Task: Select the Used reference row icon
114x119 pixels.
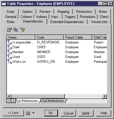Action: [10, 57]
